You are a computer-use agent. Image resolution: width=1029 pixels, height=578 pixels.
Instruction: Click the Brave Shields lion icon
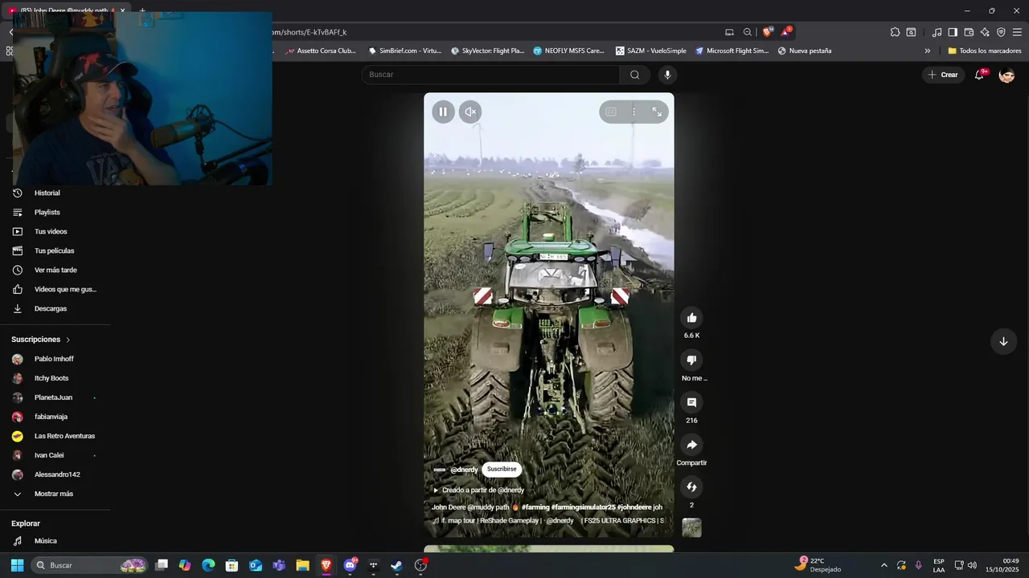pyautogui.click(x=767, y=32)
